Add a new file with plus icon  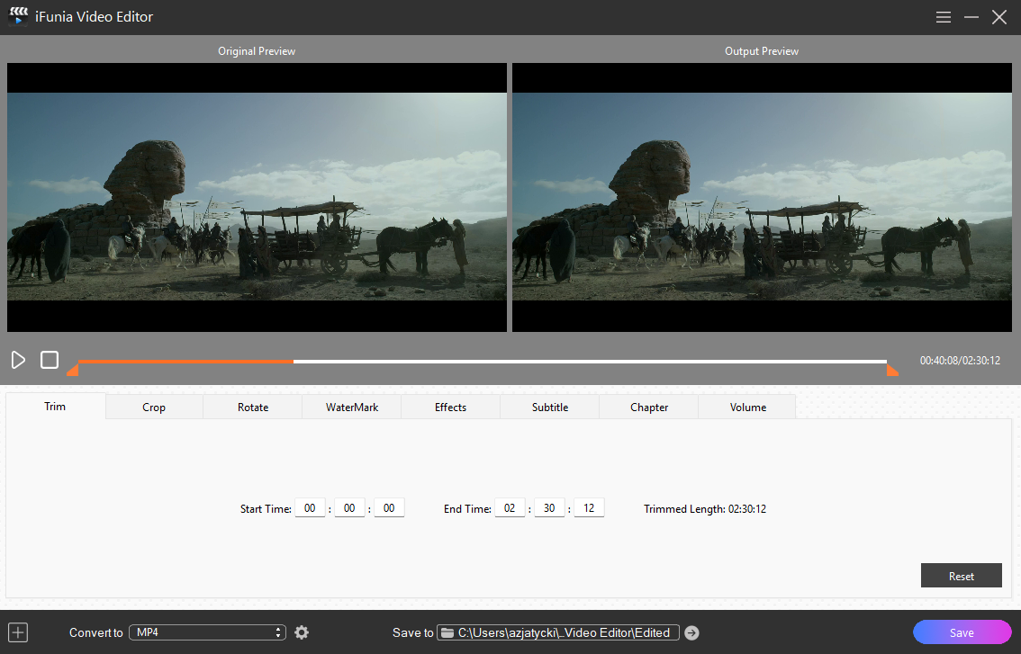(x=18, y=632)
